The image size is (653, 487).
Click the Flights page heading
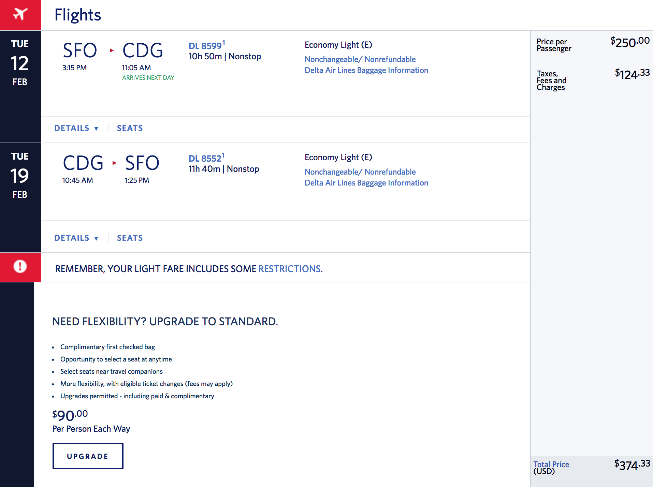78,15
